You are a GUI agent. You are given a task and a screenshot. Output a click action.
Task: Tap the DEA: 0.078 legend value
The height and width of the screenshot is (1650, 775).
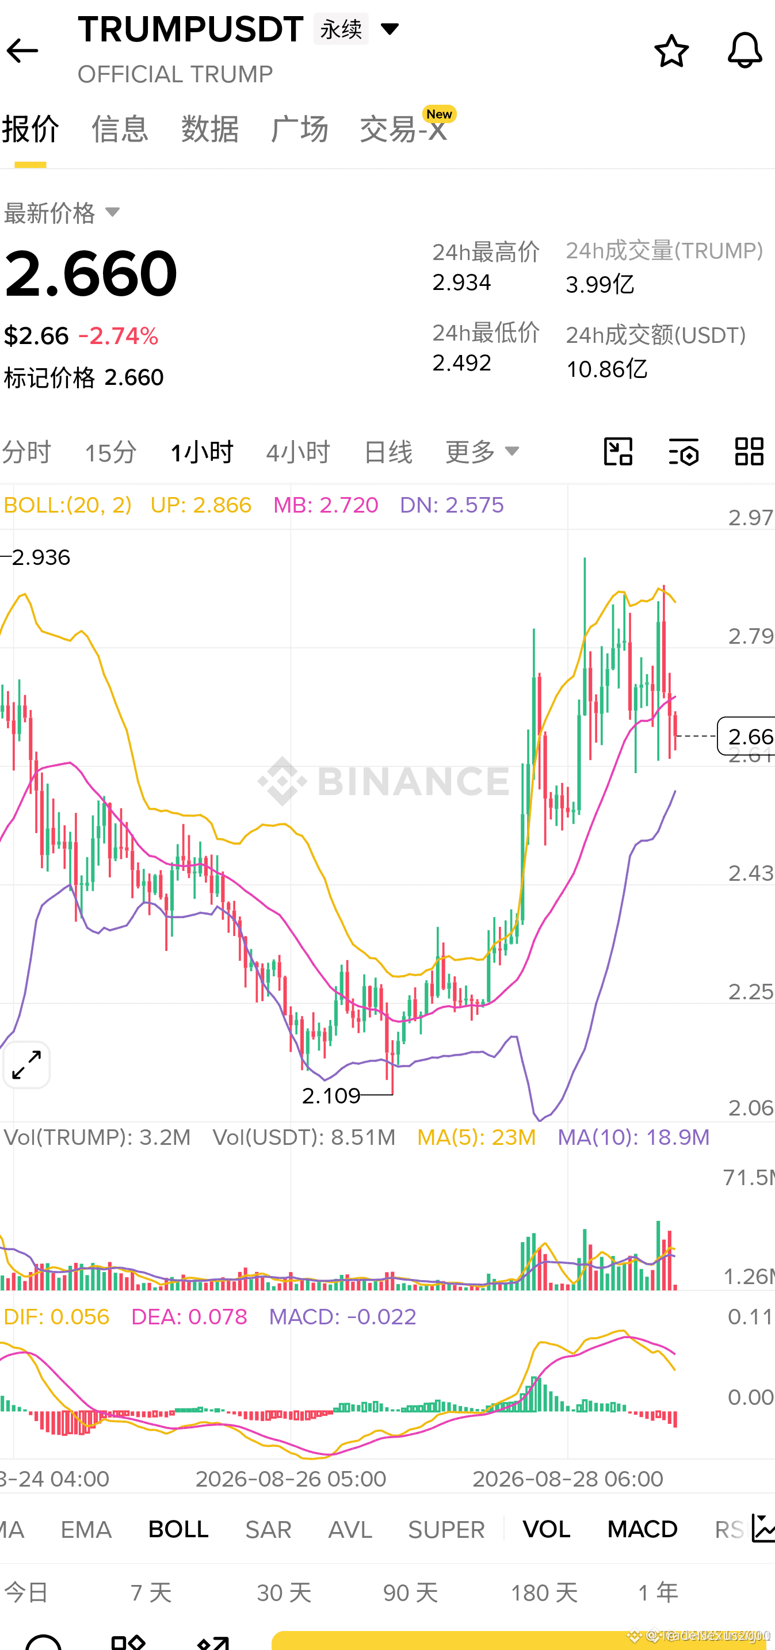189,1317
